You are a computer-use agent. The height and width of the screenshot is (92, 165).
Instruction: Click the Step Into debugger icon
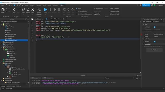coord(64,10)
